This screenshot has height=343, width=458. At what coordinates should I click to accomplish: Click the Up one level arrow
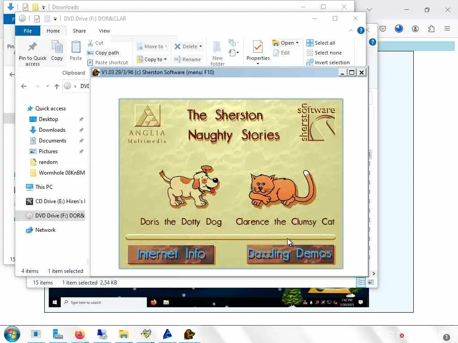(57, 86)
